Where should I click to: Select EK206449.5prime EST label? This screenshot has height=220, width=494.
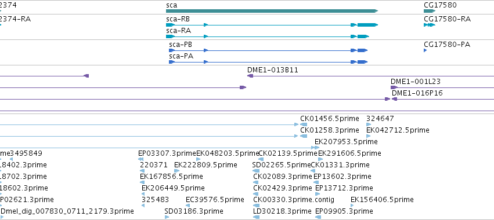pos(173,188)
